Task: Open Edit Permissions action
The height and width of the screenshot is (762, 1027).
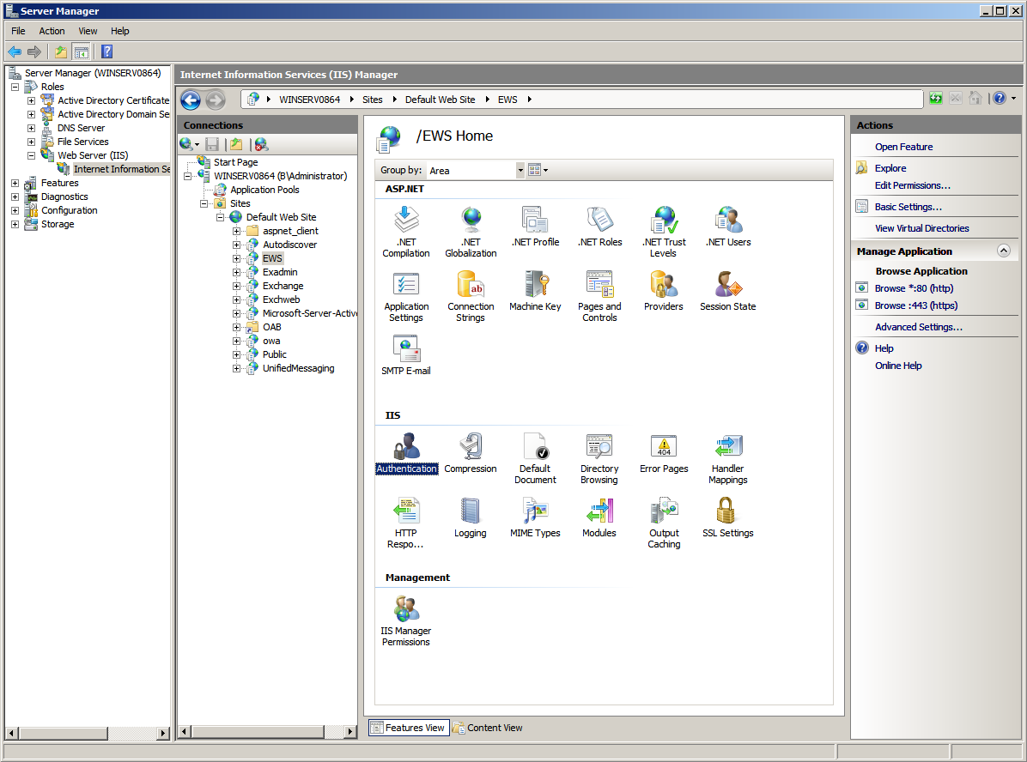Action: coord(913,185)
